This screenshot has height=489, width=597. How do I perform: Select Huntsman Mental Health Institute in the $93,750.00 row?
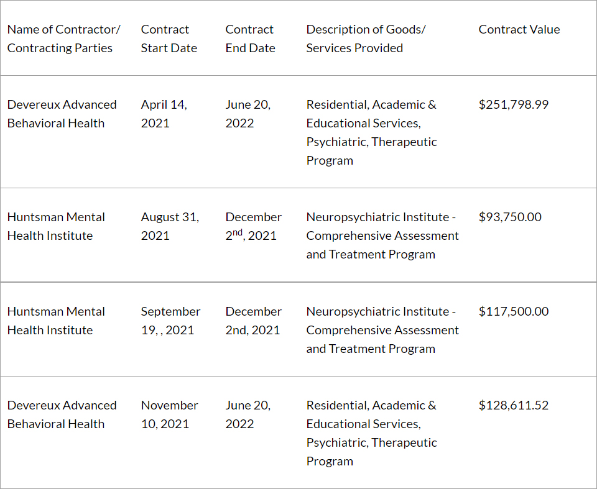coord(56,226)
